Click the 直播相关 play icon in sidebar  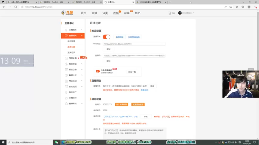[66, 35]
